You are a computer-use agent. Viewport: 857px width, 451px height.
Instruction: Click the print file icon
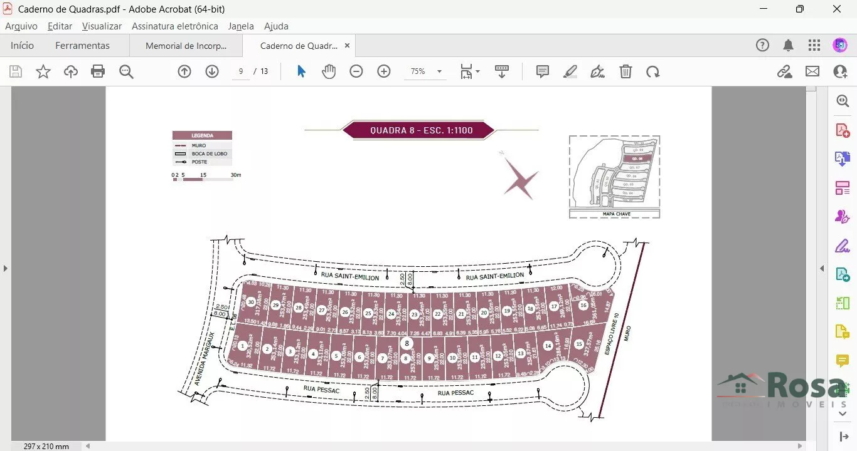tap(98, 71)
